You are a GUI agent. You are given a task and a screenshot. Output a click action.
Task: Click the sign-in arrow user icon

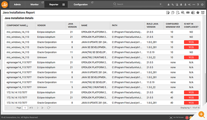(x=190, y=5)
